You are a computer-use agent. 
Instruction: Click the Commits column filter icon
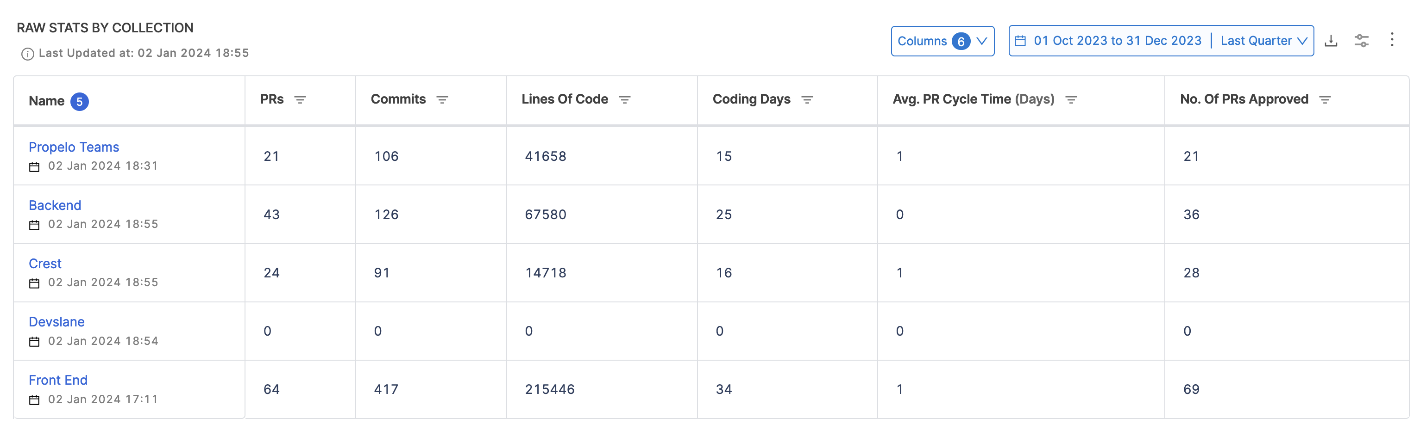442,100
